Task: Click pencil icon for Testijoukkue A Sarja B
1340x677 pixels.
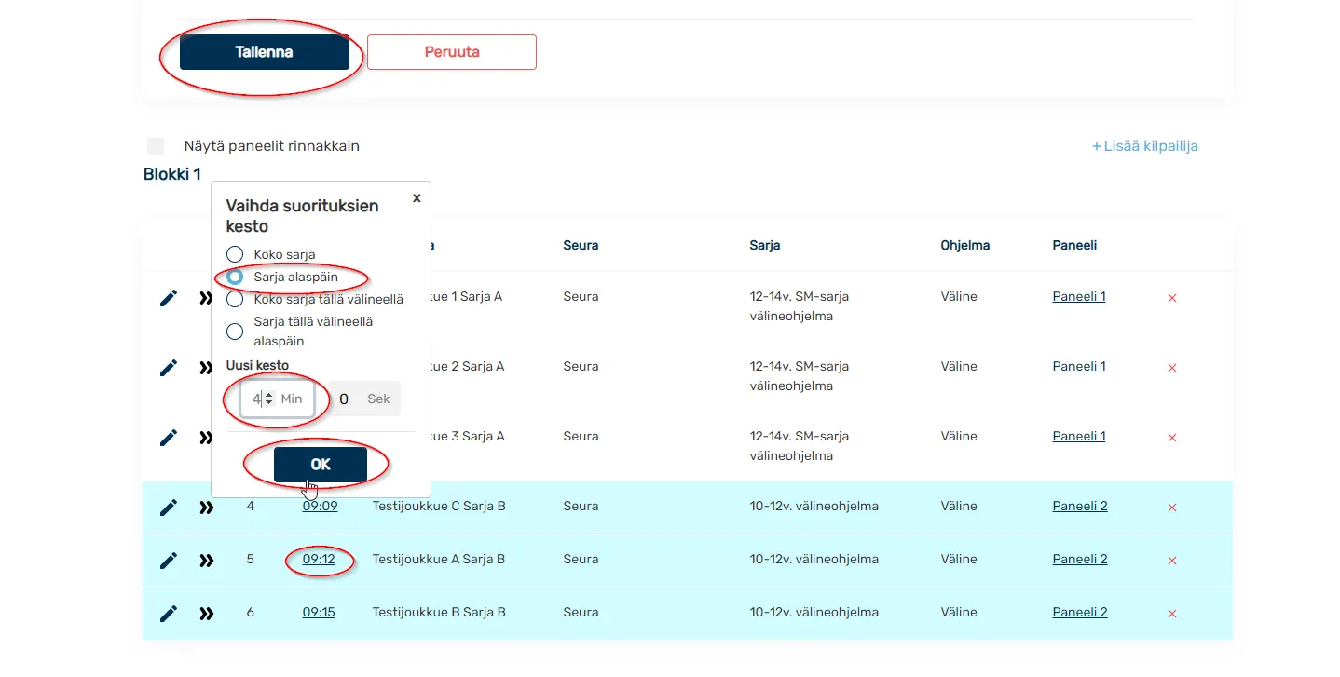Action: click(x=168, y=561)
